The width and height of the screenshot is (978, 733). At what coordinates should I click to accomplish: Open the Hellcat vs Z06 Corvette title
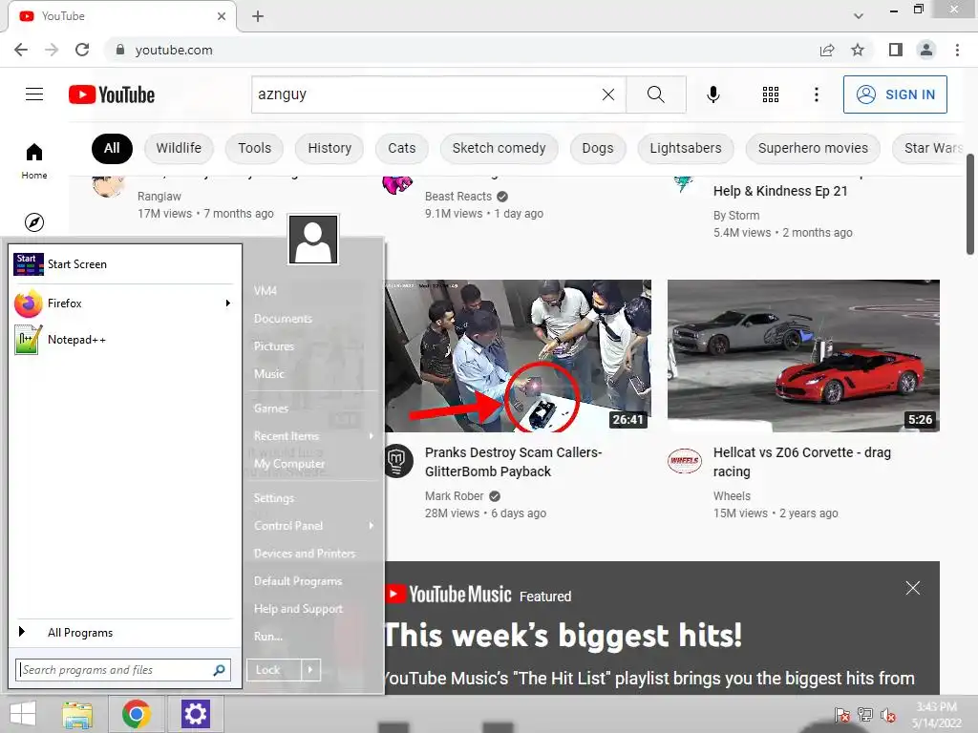point(802,462)
